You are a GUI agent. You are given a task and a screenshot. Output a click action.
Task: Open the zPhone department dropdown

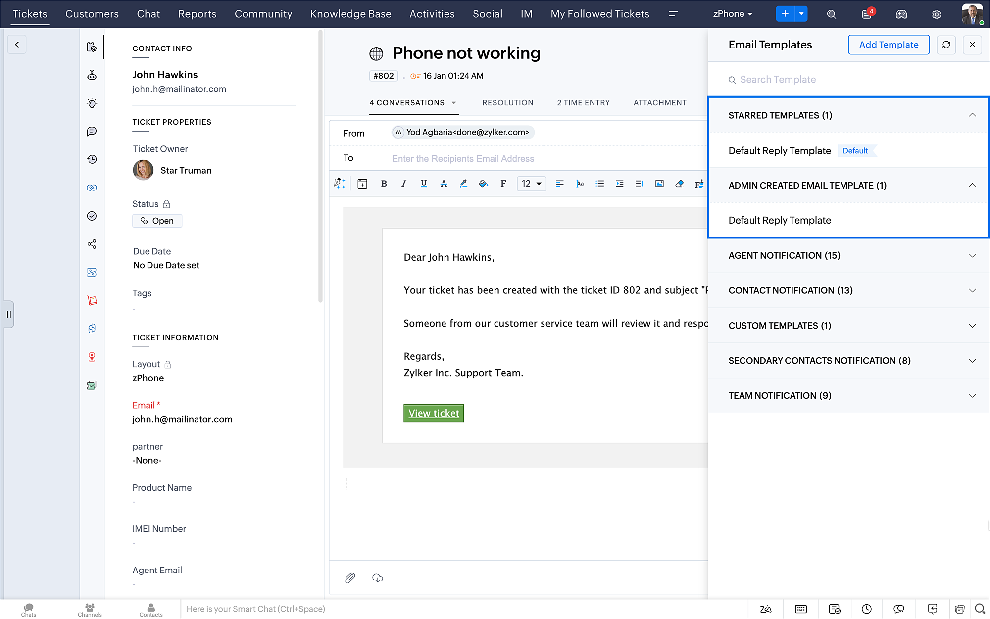coord(733,14)
